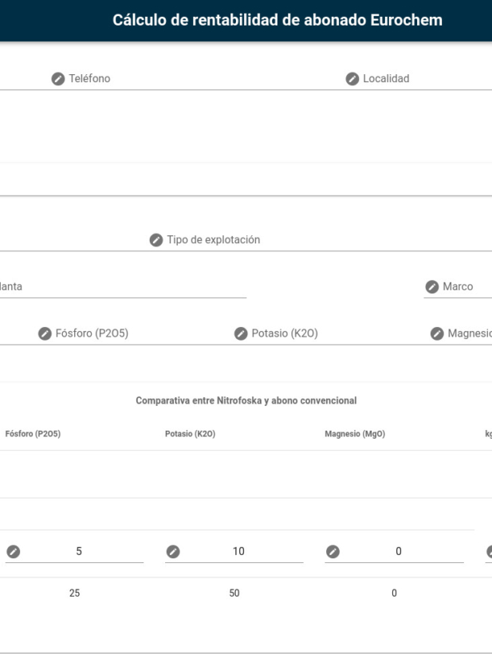Select the potassium input showing 10
The height and width of the screenshot is (654, 492).
[239, 551]
